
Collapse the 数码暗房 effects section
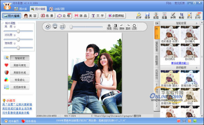point(197,68)
